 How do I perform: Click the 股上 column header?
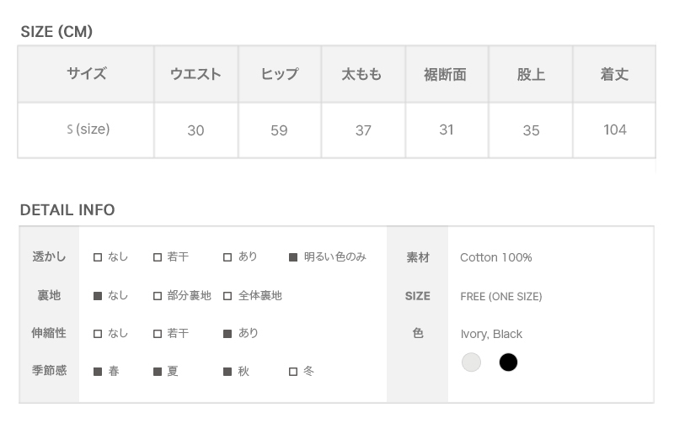coord(531,74)
